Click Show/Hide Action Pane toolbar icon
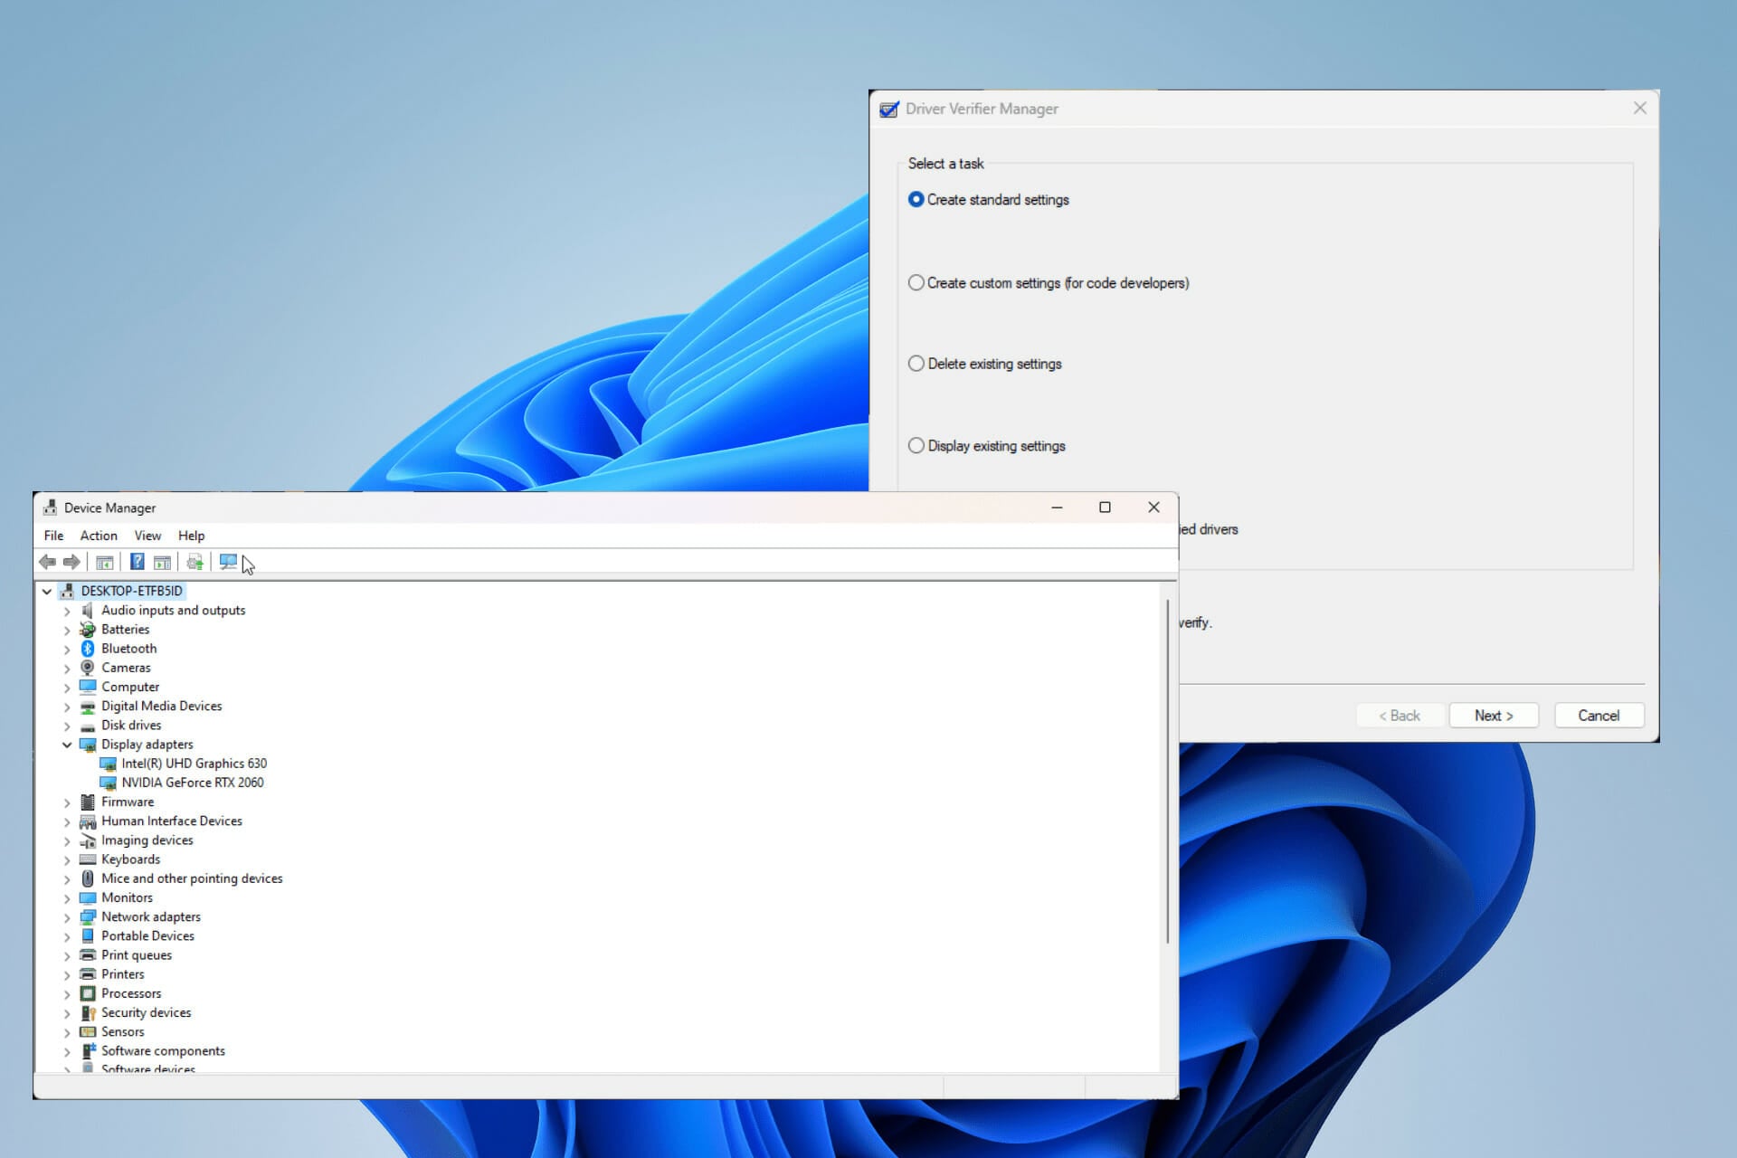The width and height of the screenshot is (1737, 1158). (x=163, y=562)
